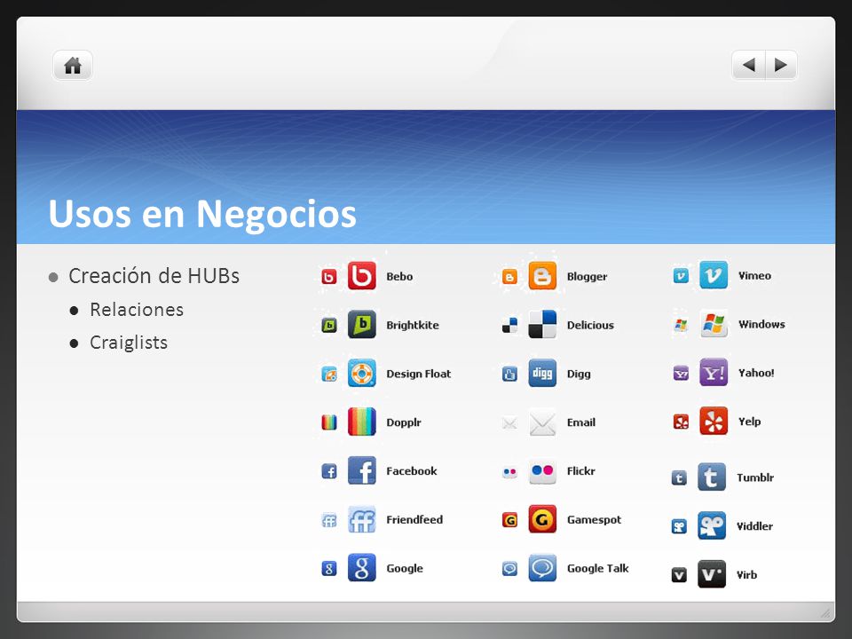
Task: Click the small Virb icon
Action: (679, 575)
